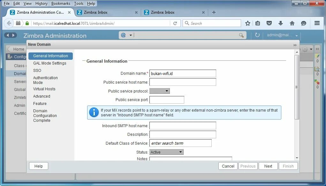
Task: Select Feature wizard step
Action: pos(40,104)
